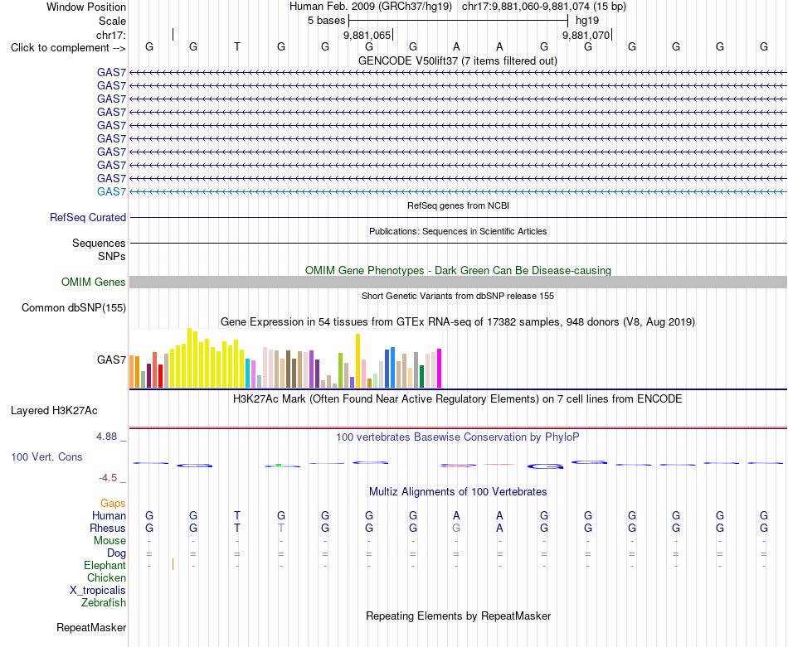Click the Layered H3K27Ac side label
The width and height of the screenshot is (788, 647).
54,411
